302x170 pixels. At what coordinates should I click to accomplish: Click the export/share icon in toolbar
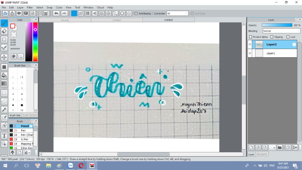tap(12, 13)
